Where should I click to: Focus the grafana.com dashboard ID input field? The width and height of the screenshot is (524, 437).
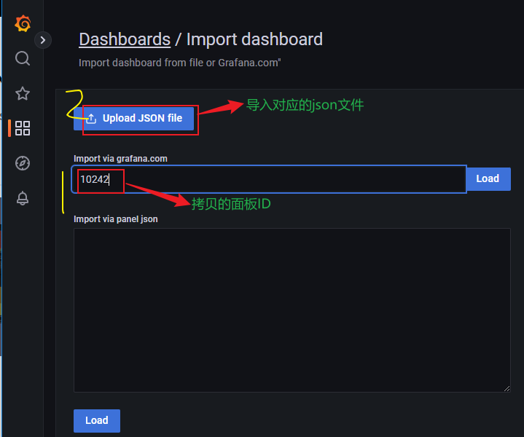(269, 179)
